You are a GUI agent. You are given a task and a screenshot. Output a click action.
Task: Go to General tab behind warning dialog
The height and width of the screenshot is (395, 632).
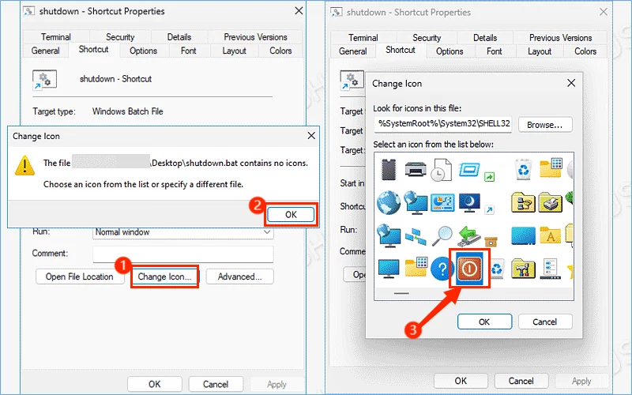pos(45,51)
